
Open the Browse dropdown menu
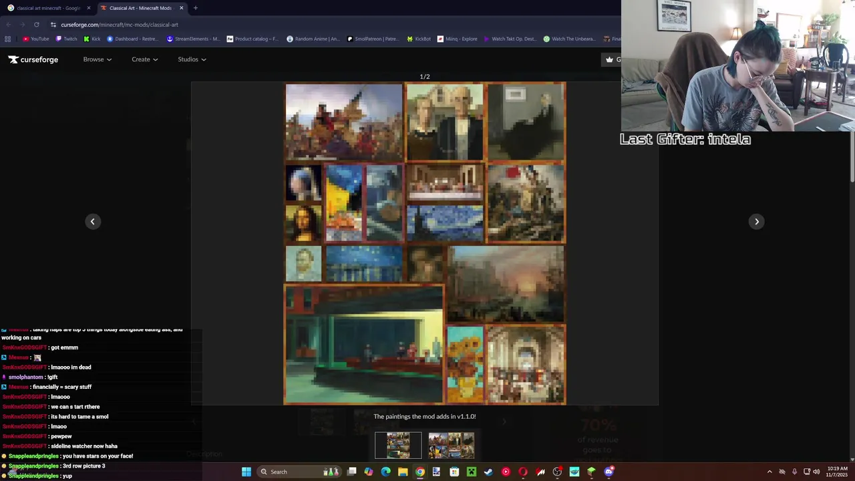[x=98, y=59]
